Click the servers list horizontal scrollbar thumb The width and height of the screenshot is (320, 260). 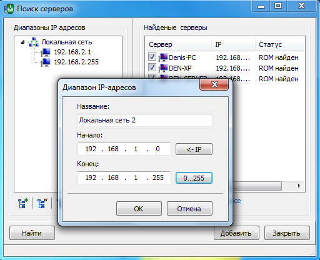coord(257,186)
